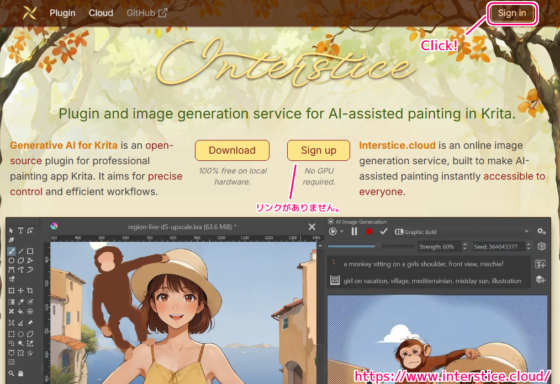Close the region-live-d5-upscale.kra document tab
This screenshot has width=560, height=384.
(312, 226)
